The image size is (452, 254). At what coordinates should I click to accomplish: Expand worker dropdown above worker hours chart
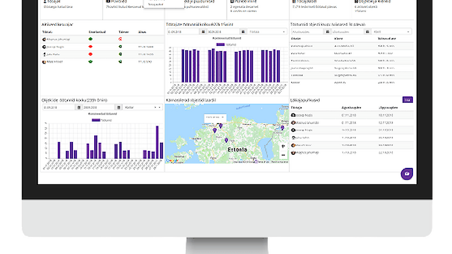point(267,32)
